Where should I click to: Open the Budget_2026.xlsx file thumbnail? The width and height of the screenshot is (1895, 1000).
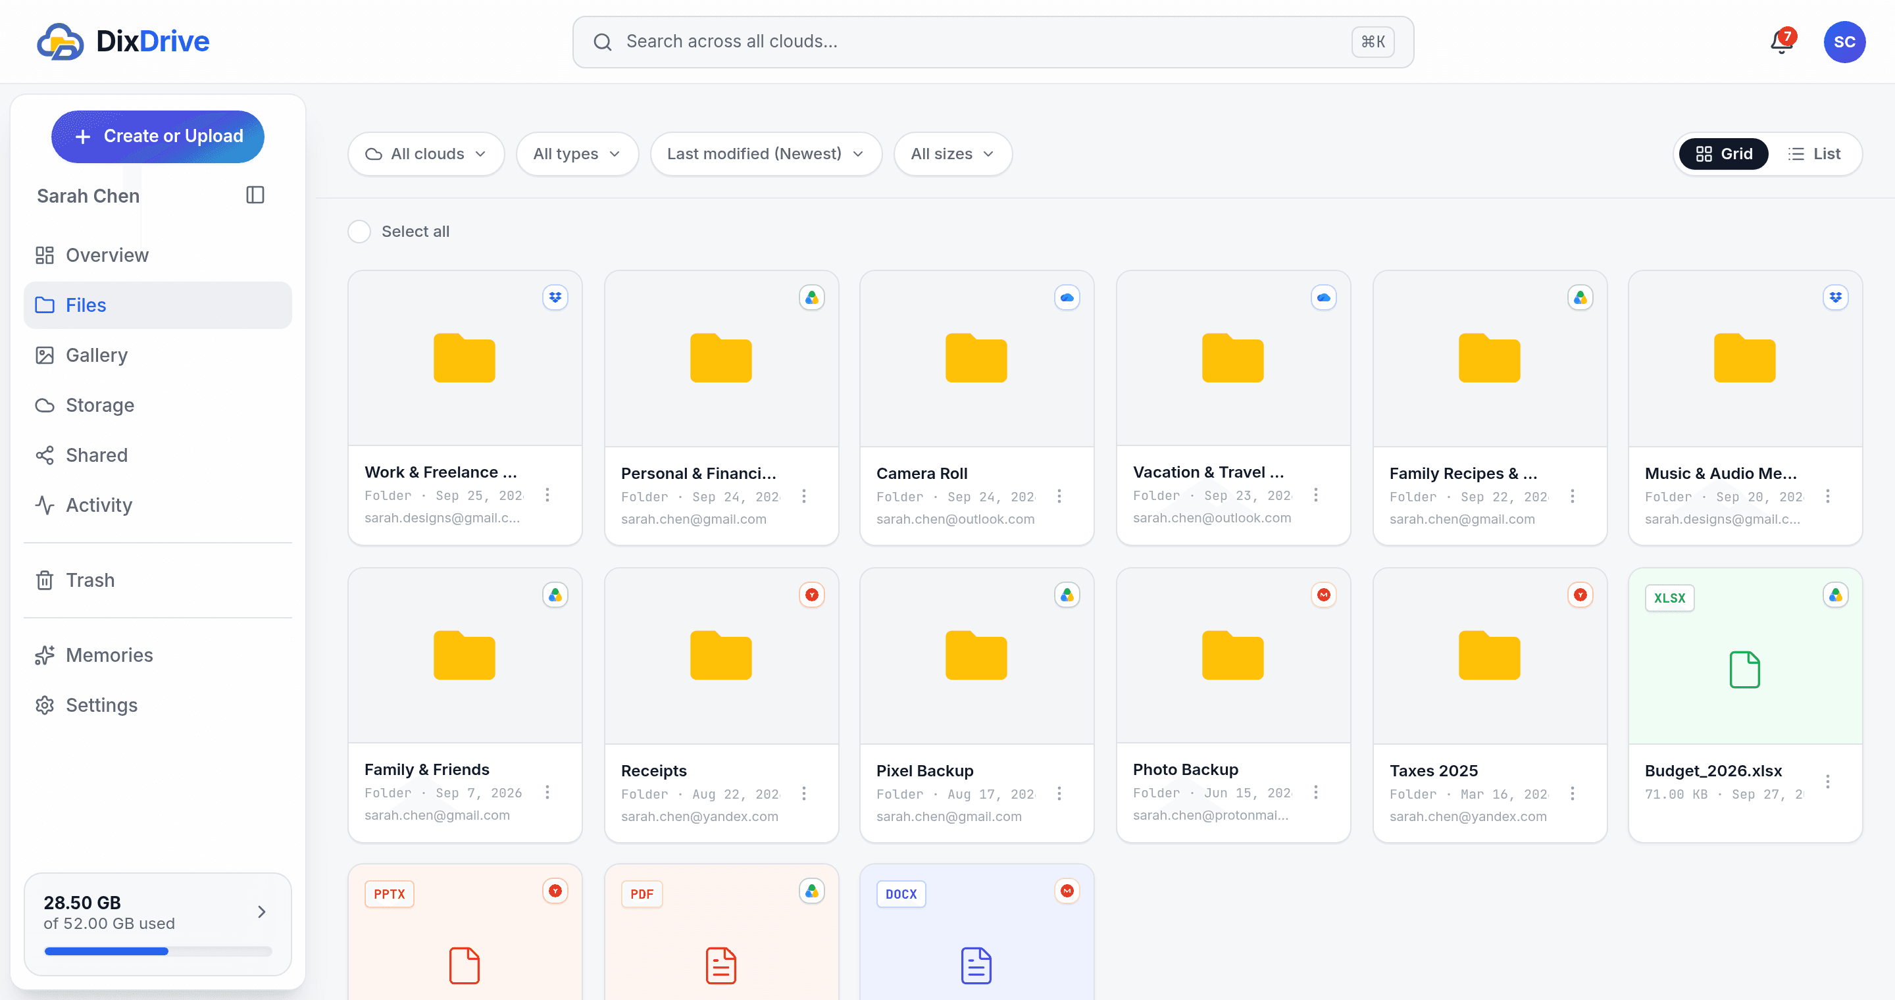[1745, 655]
